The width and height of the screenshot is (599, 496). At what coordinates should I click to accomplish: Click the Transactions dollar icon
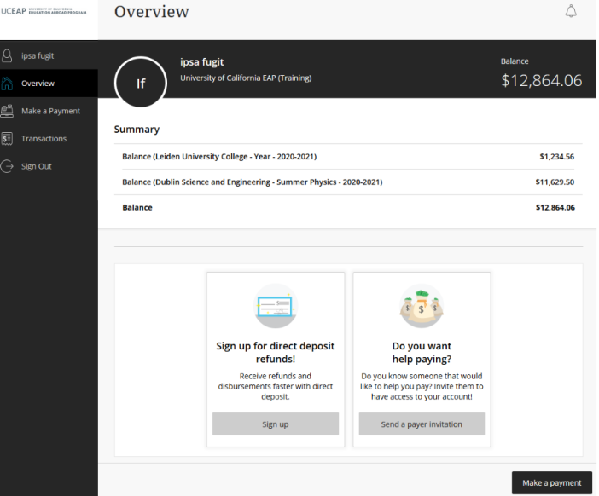[8, 138]
